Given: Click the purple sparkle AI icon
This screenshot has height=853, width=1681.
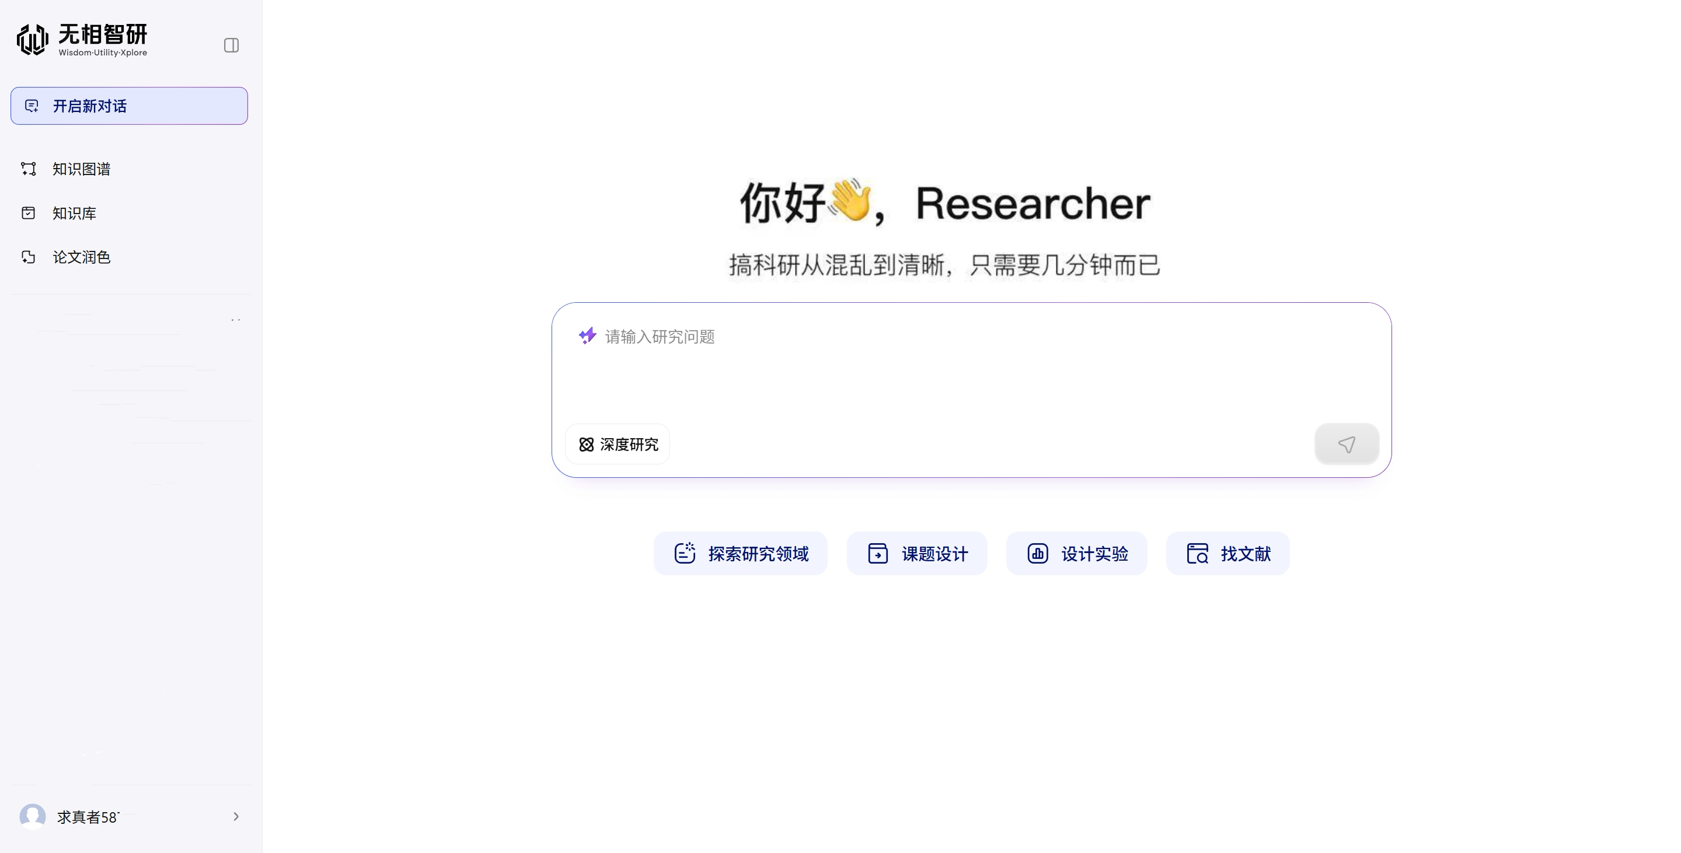Looking at the screenshot, I should 587,336.
